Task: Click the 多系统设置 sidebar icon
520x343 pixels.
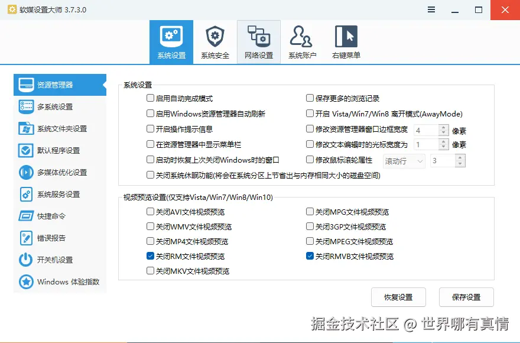Action: click(26, 106)
